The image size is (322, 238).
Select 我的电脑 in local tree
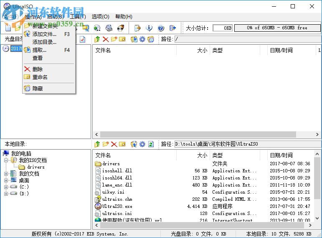click(x=21, y=154)
